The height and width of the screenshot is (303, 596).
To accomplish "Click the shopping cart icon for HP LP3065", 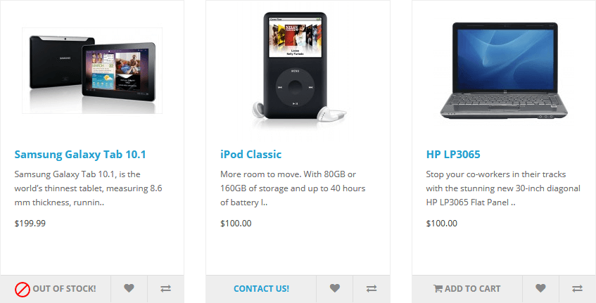I will click(x=438, y=288).
